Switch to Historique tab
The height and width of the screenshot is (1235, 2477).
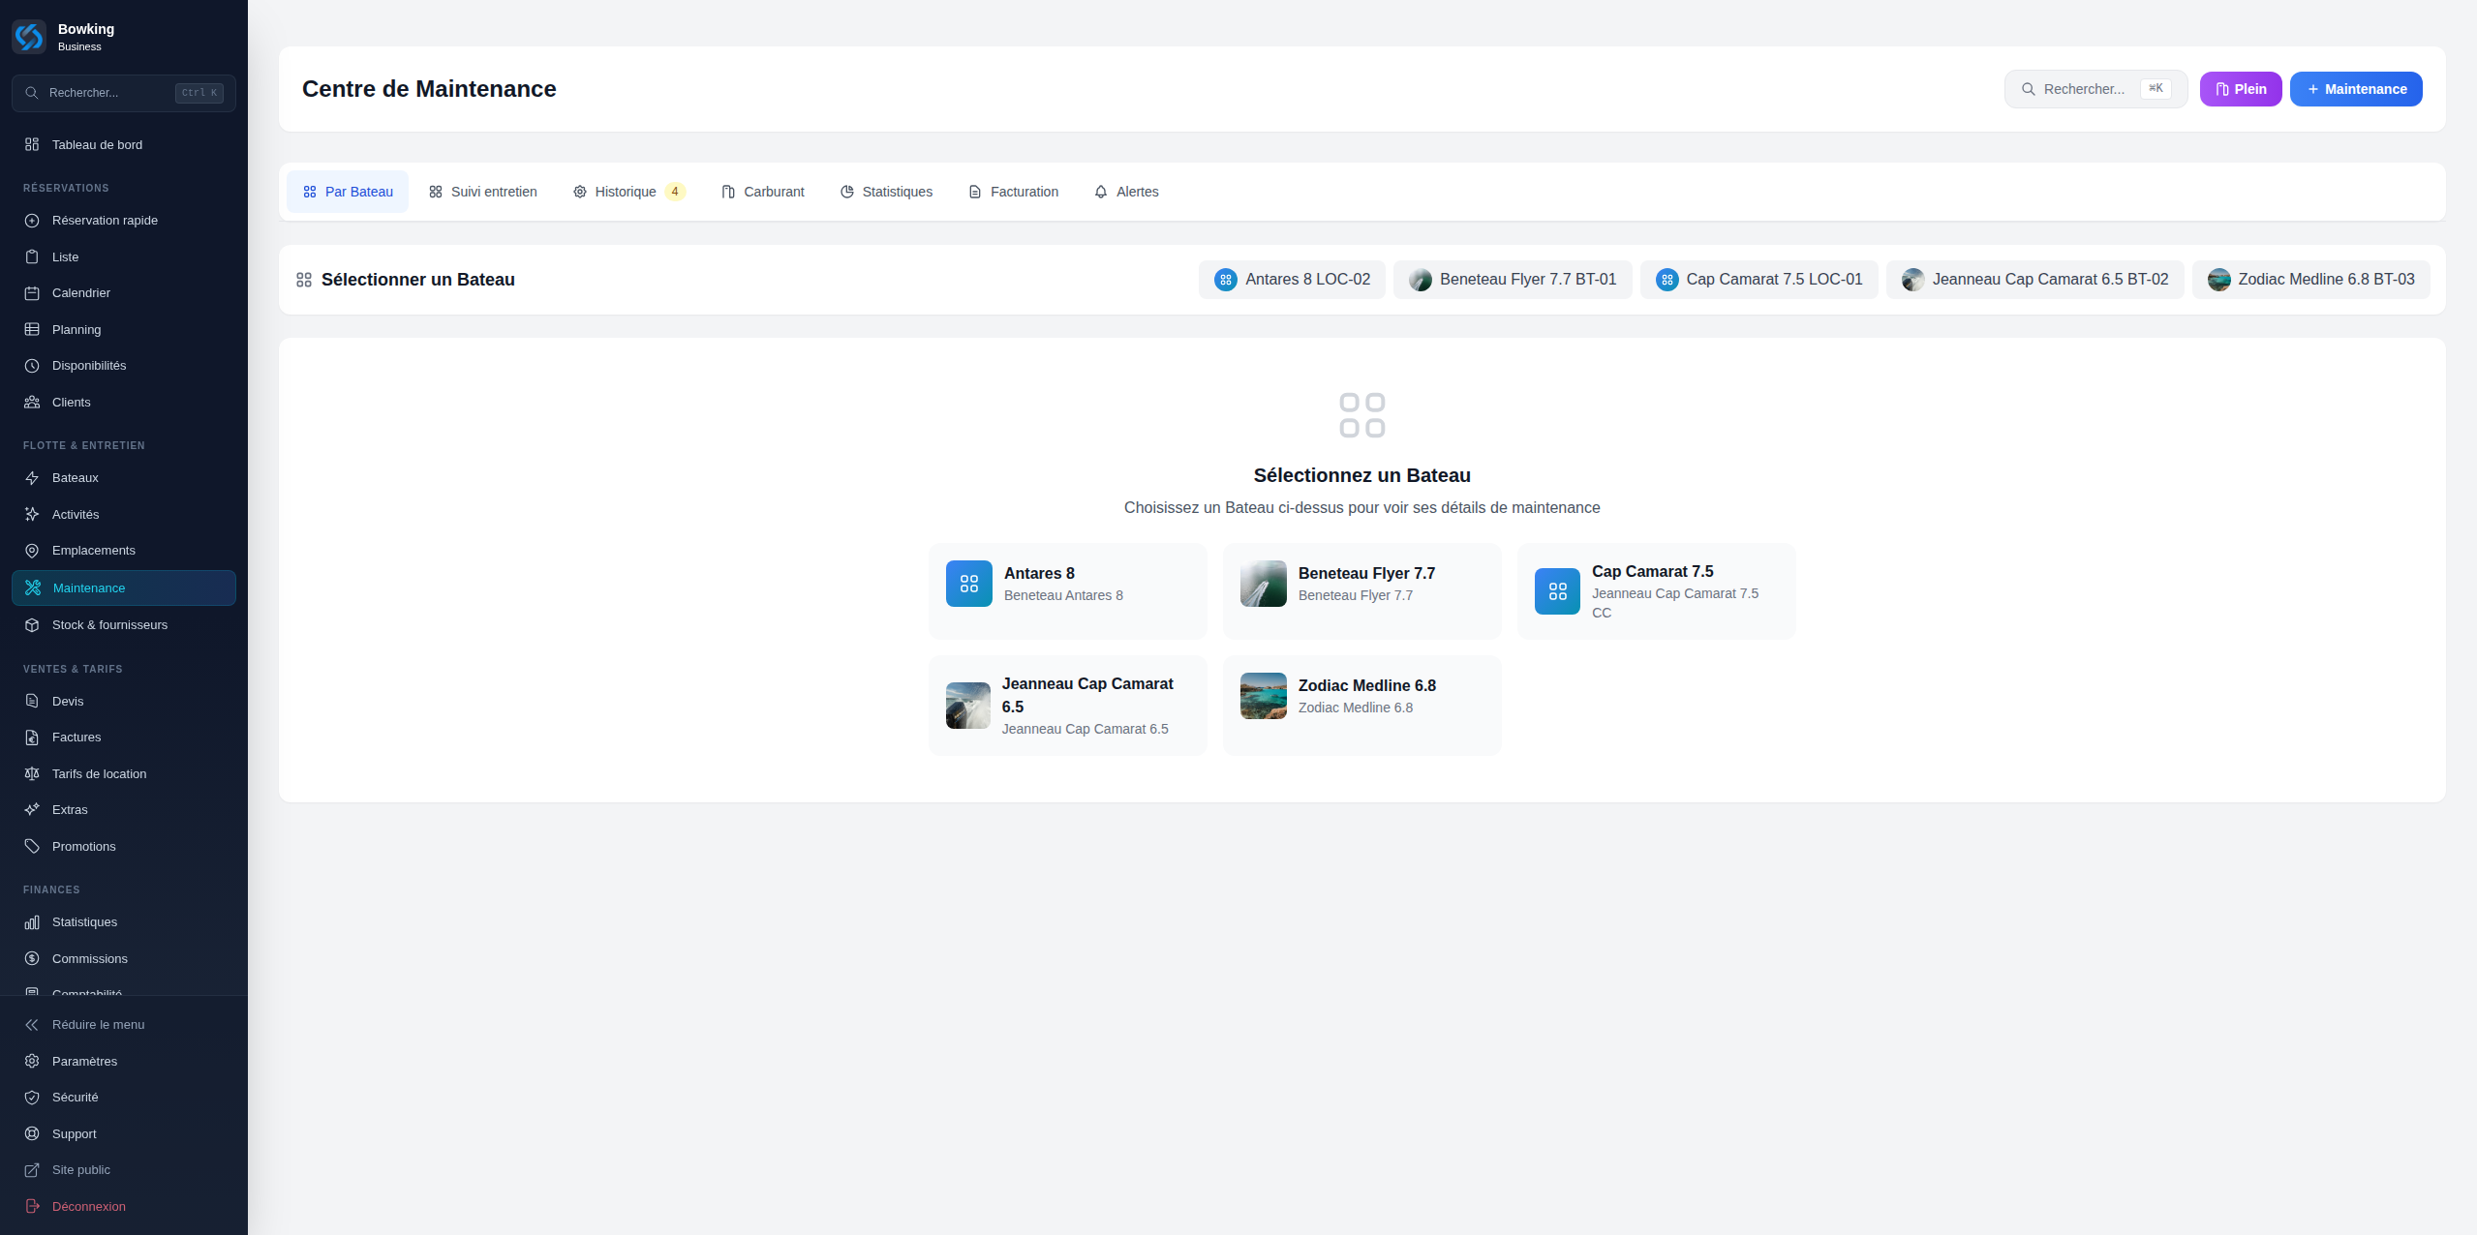628,192
